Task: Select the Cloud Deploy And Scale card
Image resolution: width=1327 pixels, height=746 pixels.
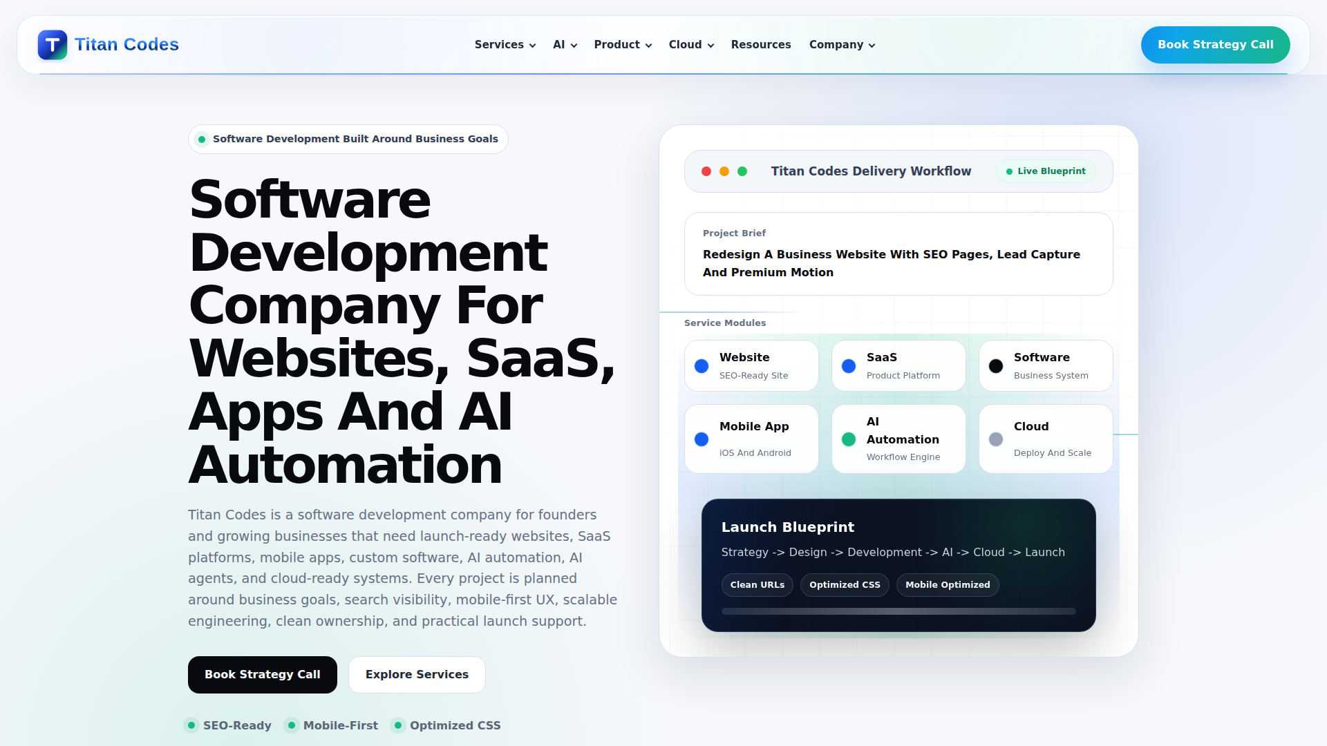Action: click(x=1046, y=439)
